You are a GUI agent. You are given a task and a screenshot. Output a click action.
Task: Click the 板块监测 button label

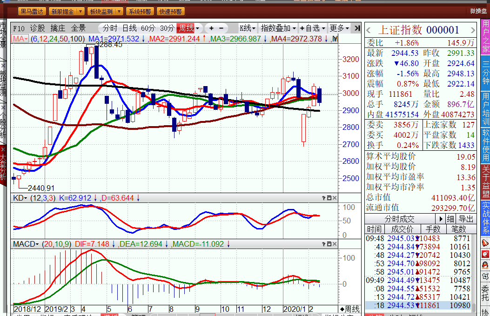[101, 12]
